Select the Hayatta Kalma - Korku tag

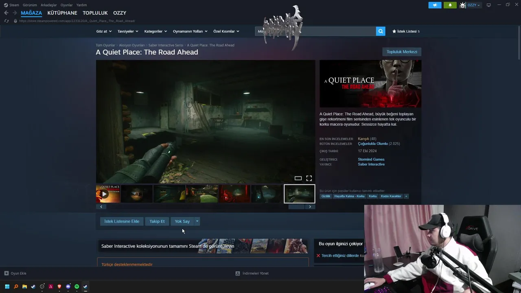click(x=349, y=196)
